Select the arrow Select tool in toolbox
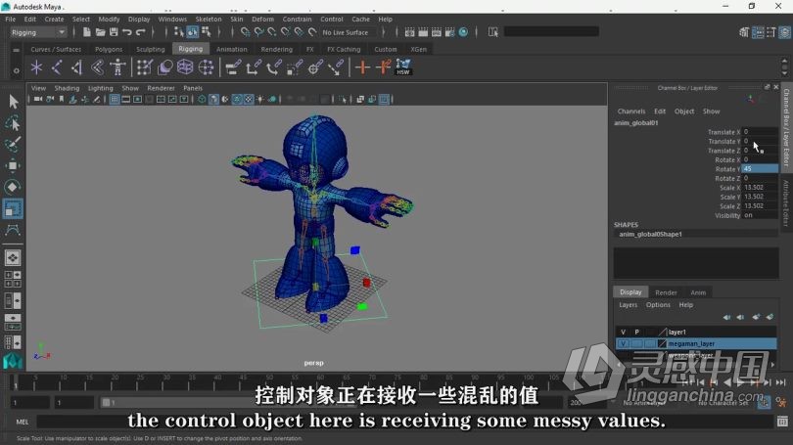793x445 pixels. 13,102
